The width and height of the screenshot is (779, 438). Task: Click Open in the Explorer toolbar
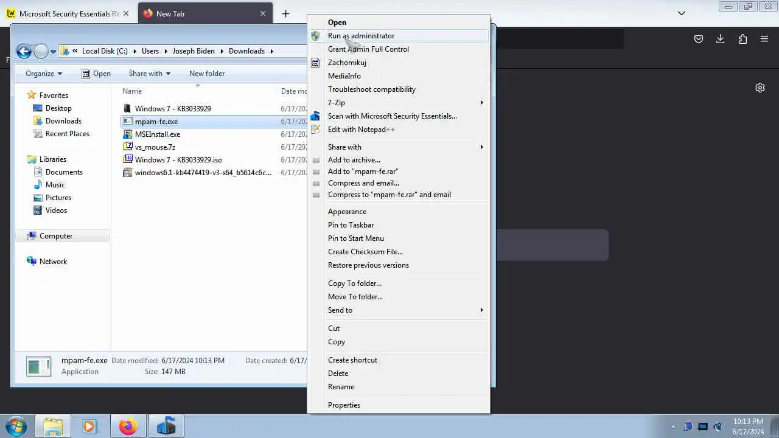[x=96, y=74]
